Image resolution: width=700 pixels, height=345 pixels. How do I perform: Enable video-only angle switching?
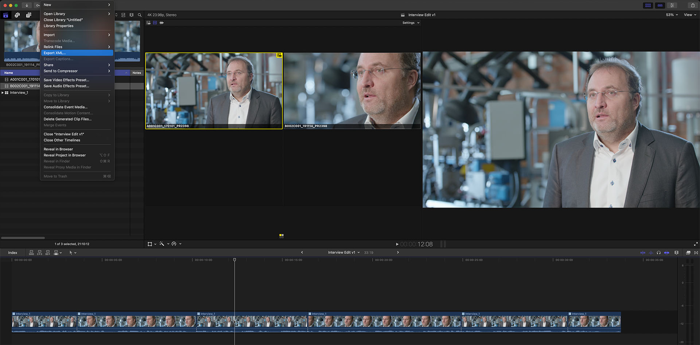[x=155, y=23]
